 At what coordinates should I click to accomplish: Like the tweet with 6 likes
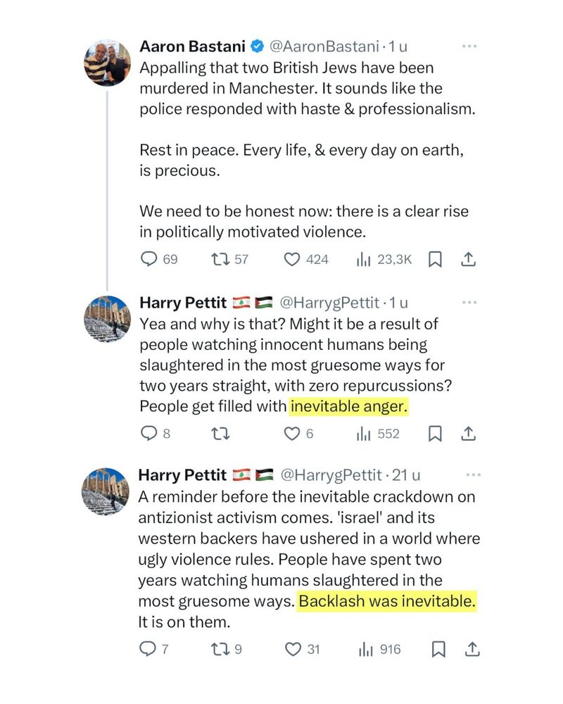coord(292,434)
